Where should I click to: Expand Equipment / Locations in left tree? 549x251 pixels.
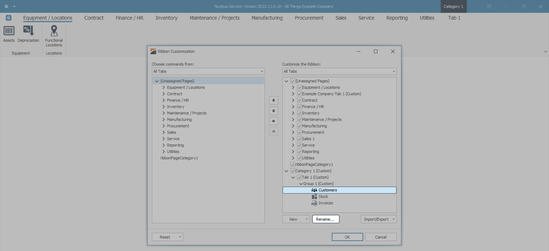[164, 88]
